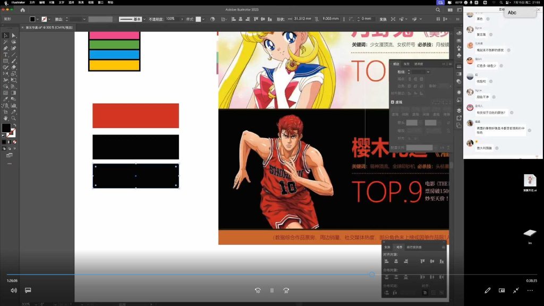Select the Type tool in toolbar
544x306 pixels.
[5, 55]
